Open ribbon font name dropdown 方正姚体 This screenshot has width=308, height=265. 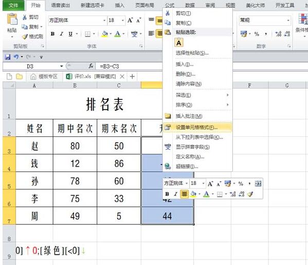(104, 20)
